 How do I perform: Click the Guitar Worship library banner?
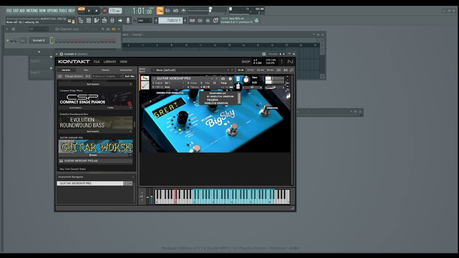(x=95, y=147)
